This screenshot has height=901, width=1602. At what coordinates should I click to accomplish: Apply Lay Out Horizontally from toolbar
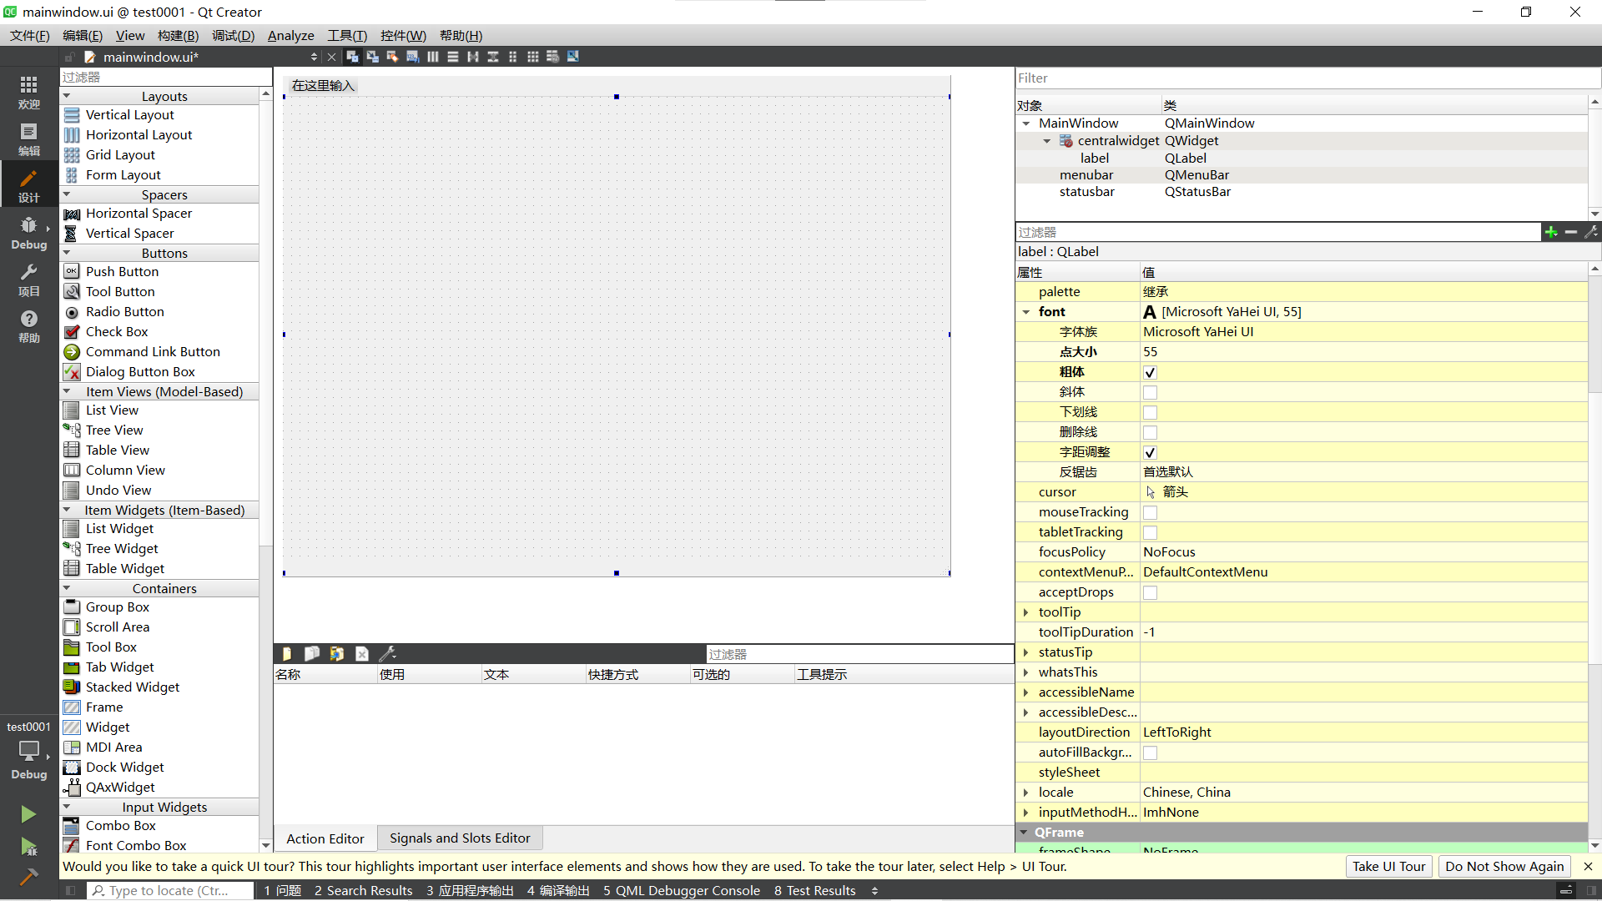432,57
